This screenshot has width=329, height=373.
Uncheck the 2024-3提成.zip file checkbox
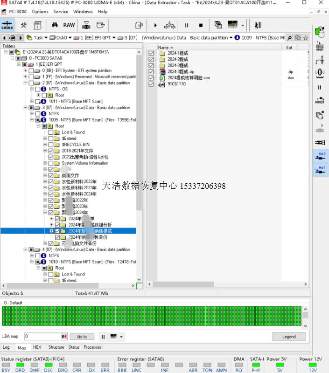click(151, 72)
